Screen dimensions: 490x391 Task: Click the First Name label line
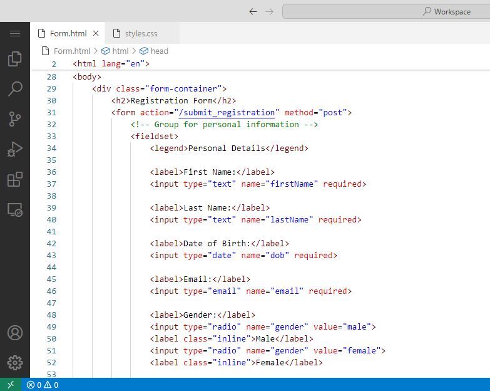point(212,172)
